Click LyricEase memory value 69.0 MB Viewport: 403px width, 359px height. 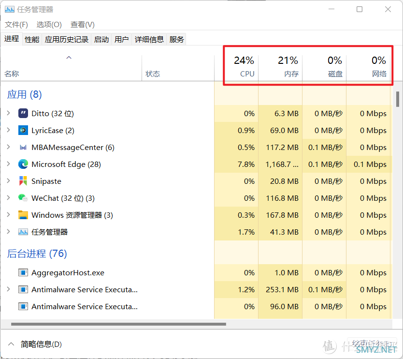pos(284,131)
